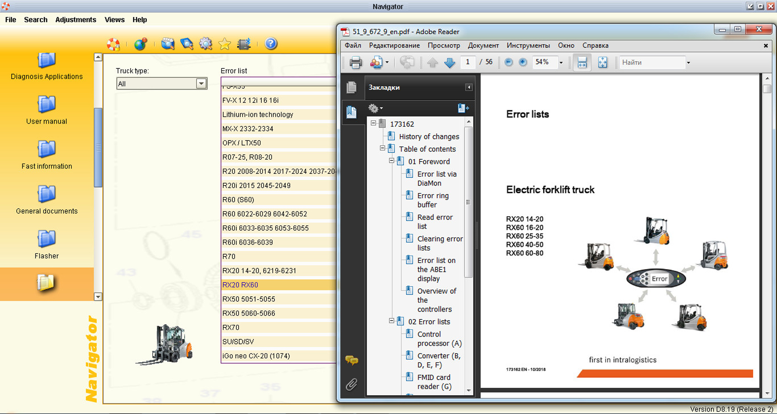Image resolution: width=777 pixels, height=414 pixels.
Task: Open the Документ menu in Adobe Reader
Action: point(483,46)
